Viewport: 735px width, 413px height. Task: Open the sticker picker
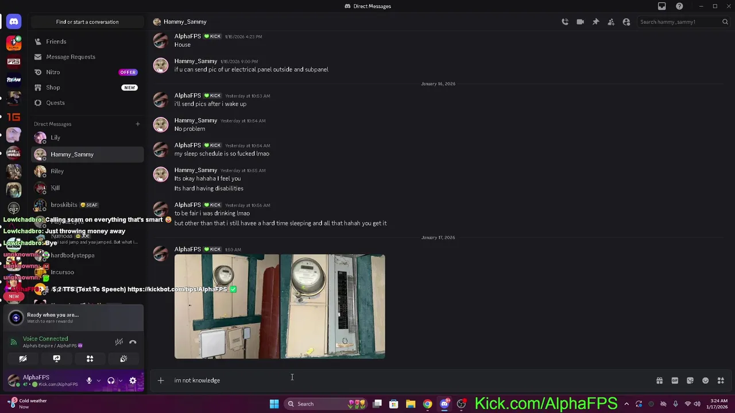[690, 380]
